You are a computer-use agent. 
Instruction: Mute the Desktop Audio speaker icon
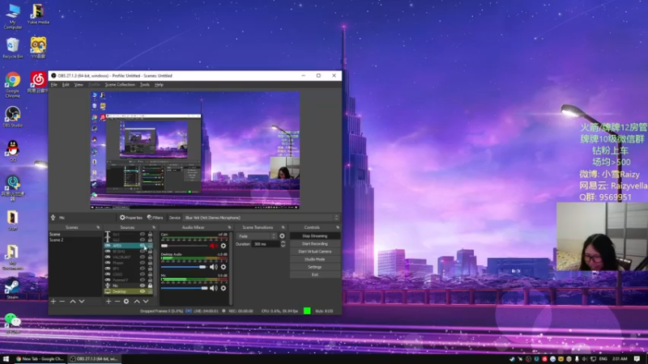pyautogui.click(x=213, y=267)
